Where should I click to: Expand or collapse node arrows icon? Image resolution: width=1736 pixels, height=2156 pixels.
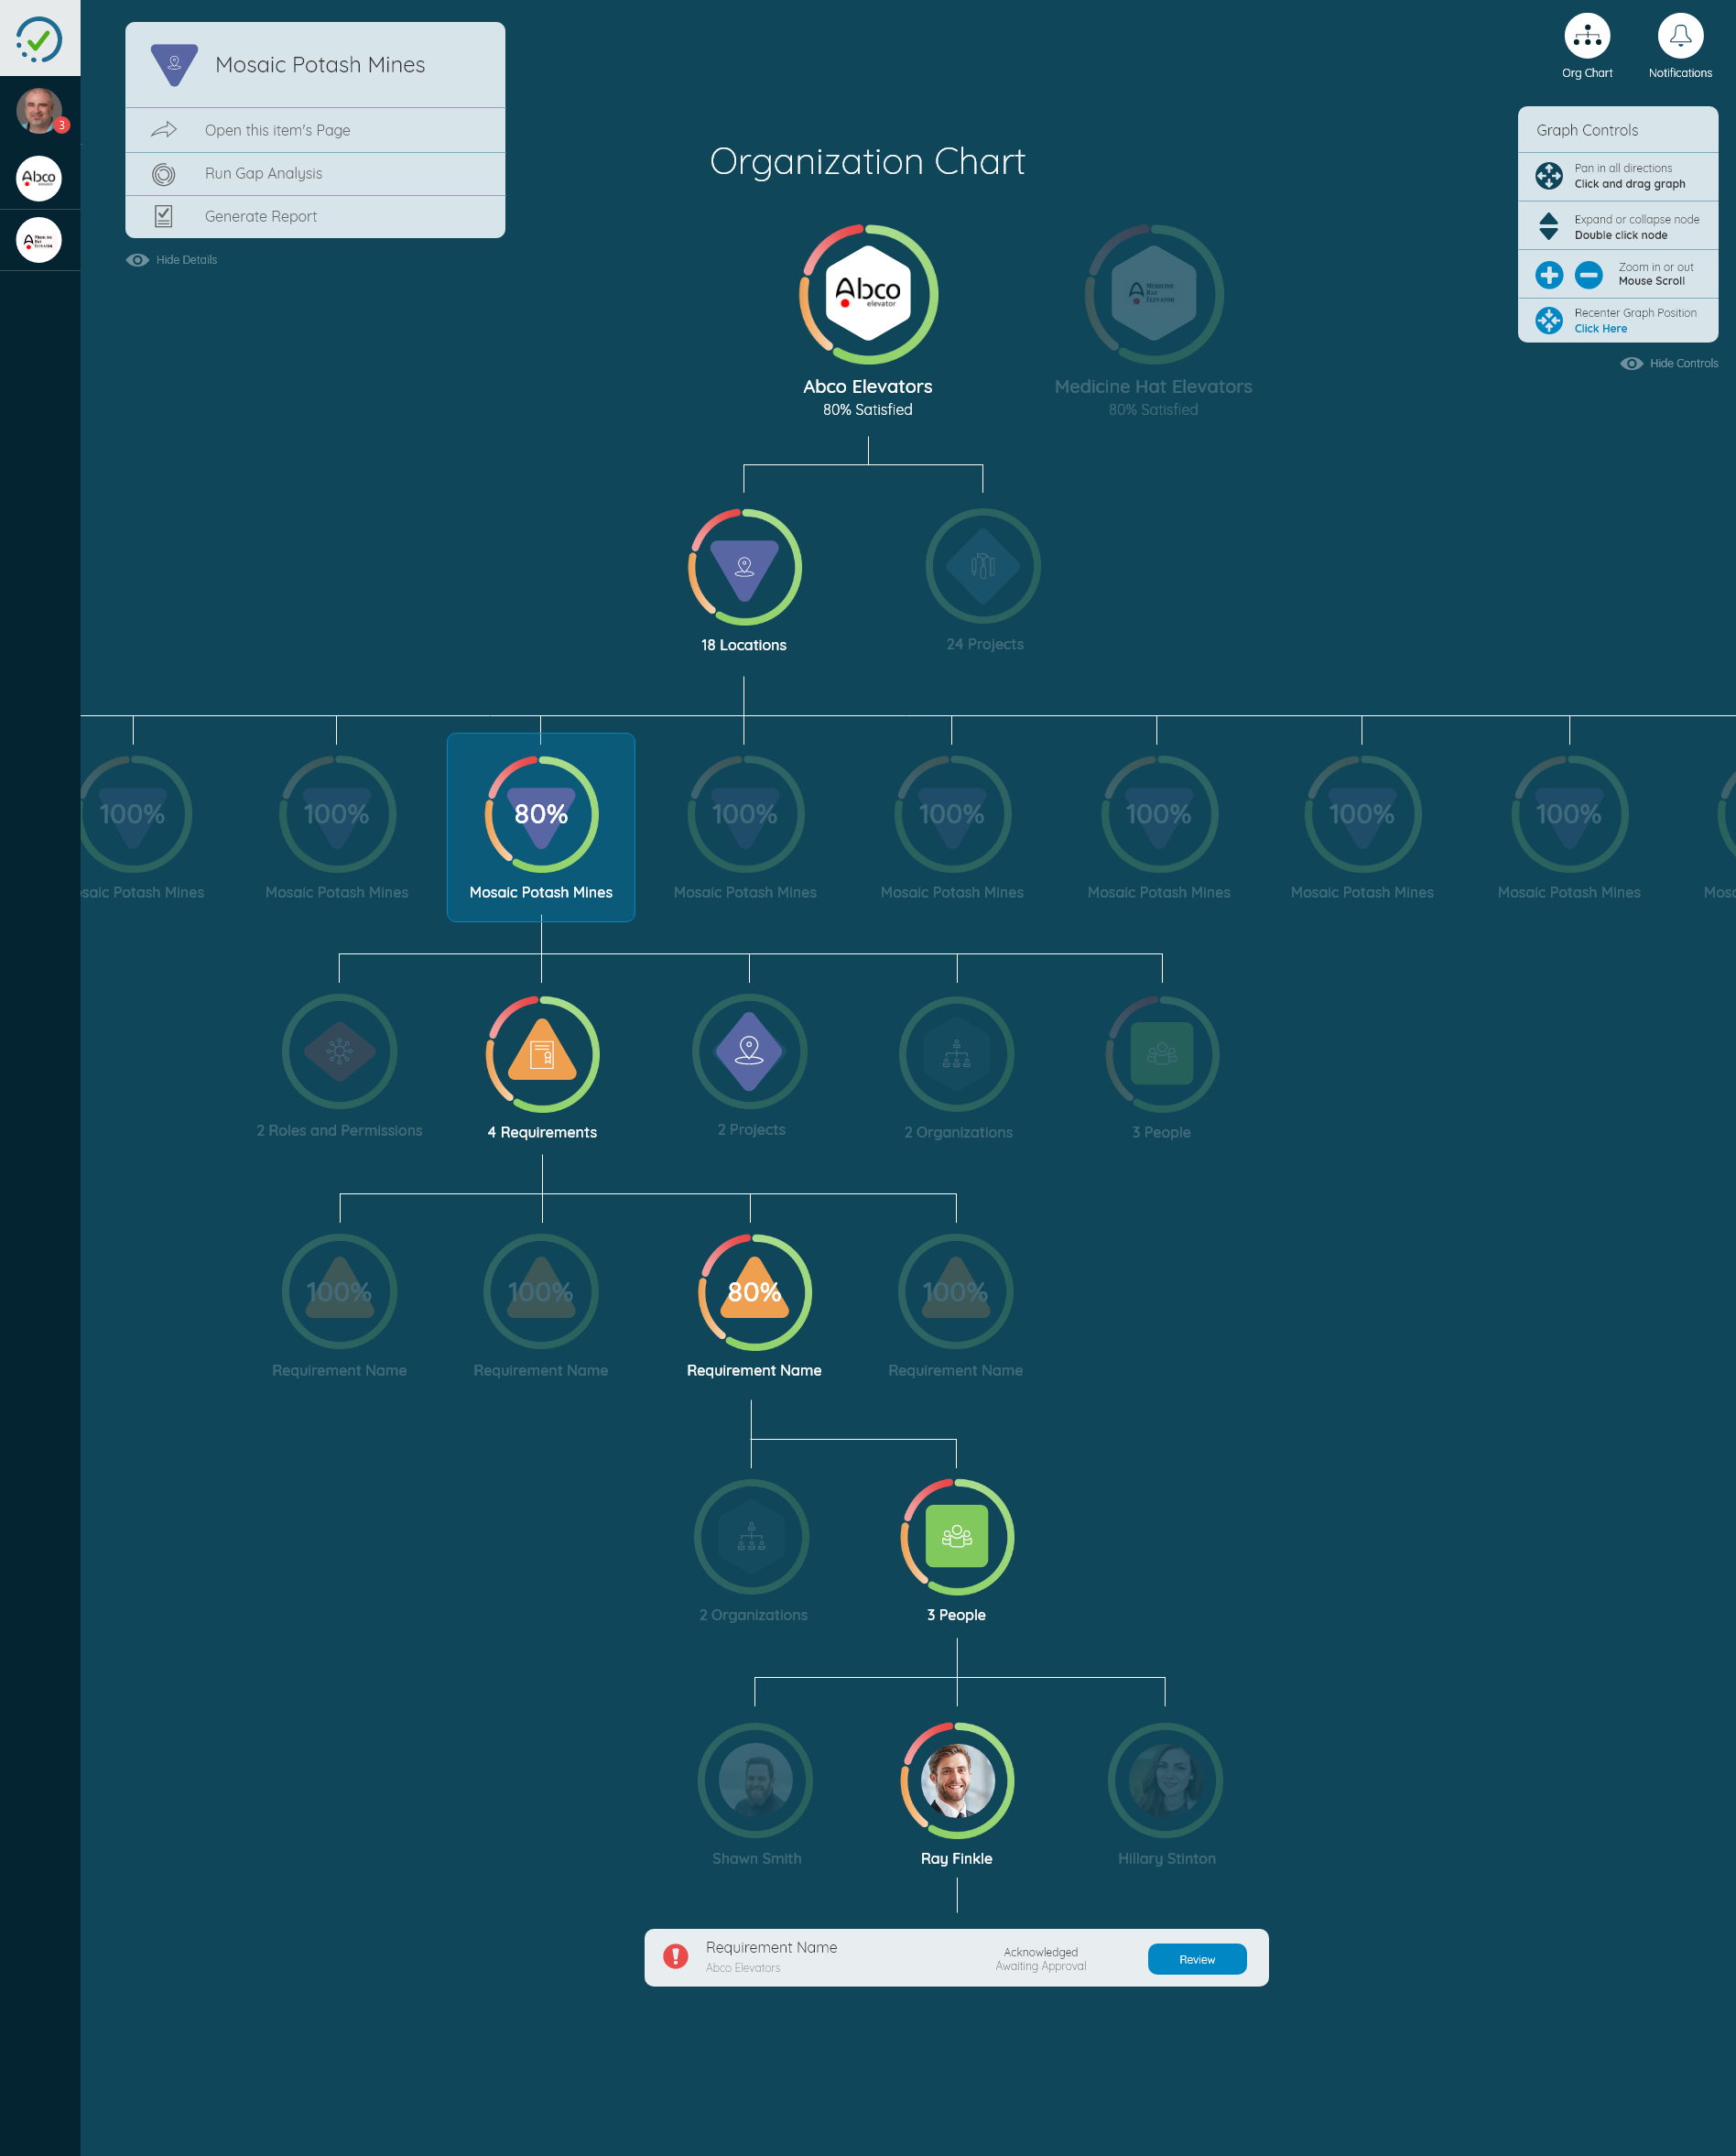click(x=1549, y=226)
